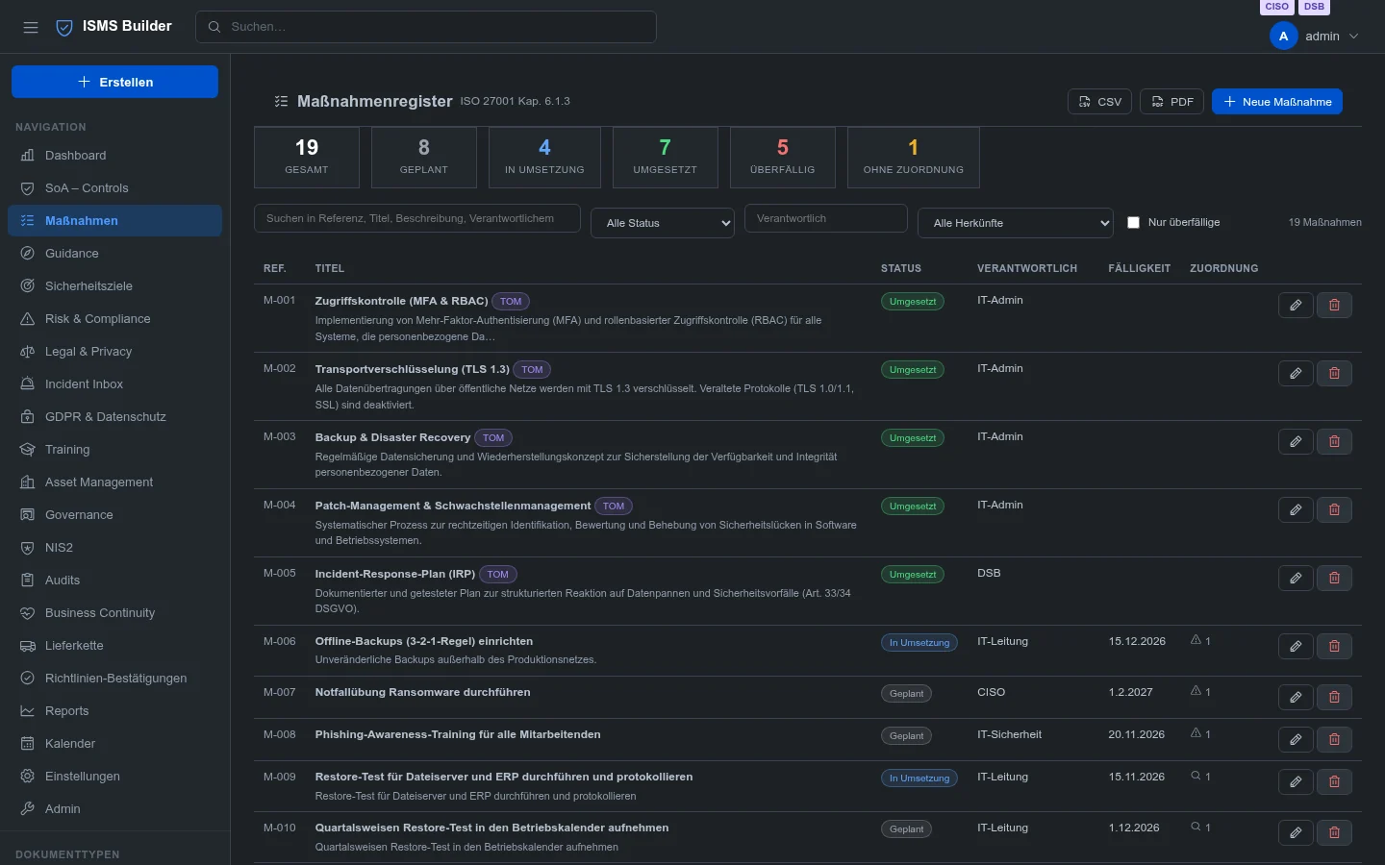Image resolution: width=1385 pixels, height=865 pixels.
Task: Filter by the Überfällig count card
Action: (x=783, y=158)
